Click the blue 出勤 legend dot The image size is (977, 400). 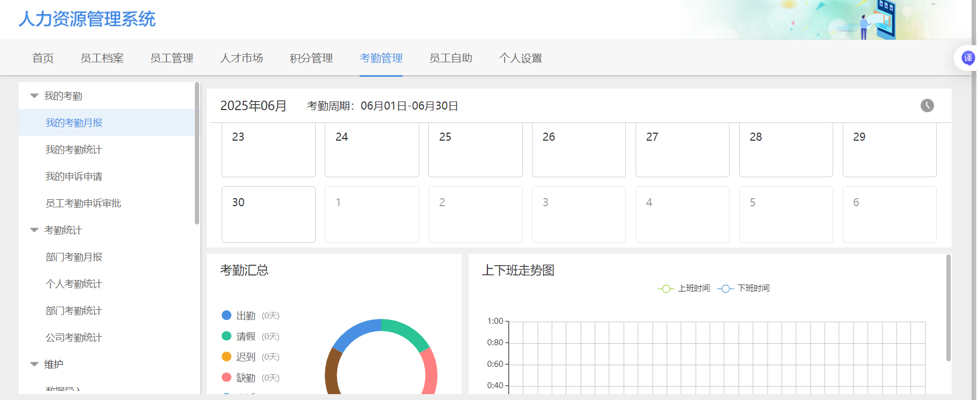point(227,316)
